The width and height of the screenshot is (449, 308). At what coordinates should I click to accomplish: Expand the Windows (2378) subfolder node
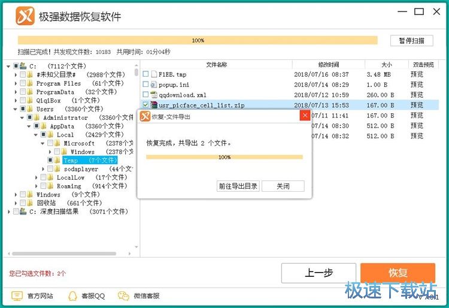pyautogui.click(x=50, y=152)
